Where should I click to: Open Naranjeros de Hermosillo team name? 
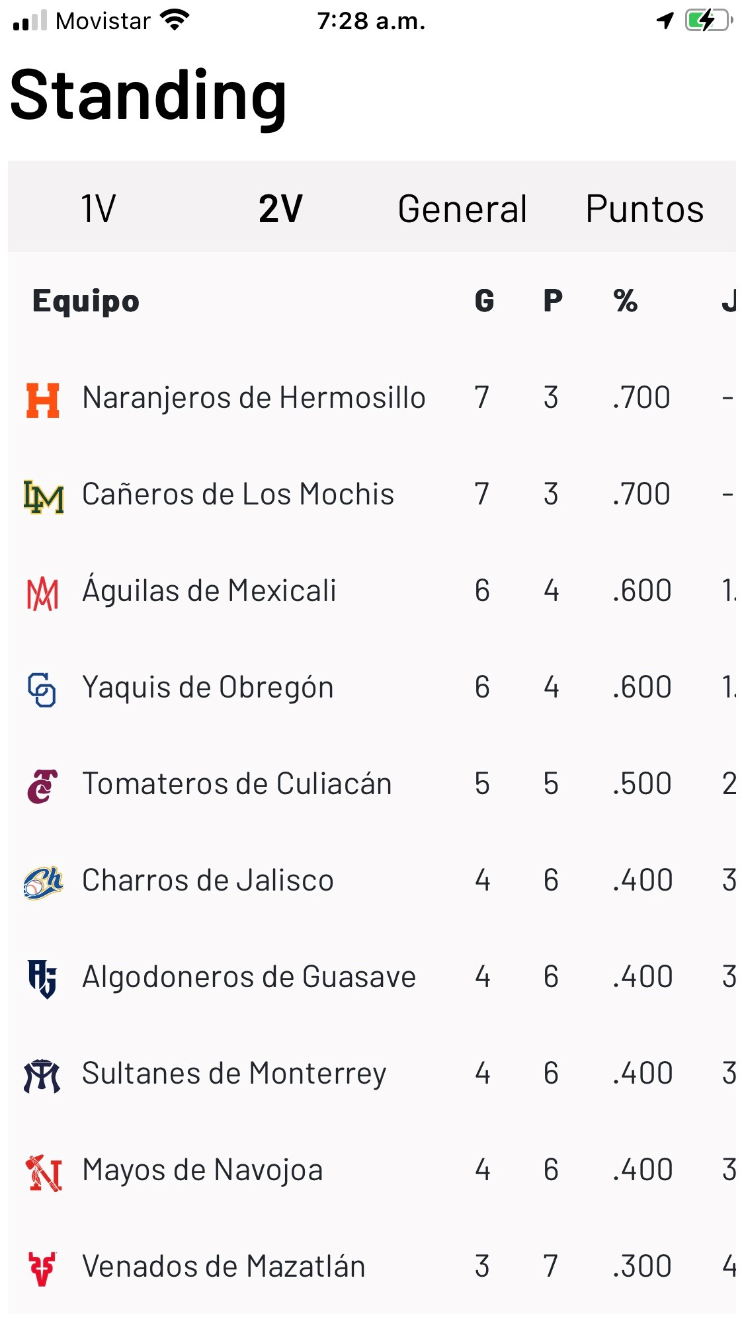coord(253,398)
